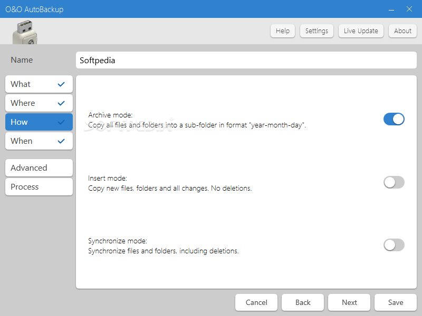The width and height of the screenshot is (422, 316).
Task: Open the What step tab
Action: [39, 84]
